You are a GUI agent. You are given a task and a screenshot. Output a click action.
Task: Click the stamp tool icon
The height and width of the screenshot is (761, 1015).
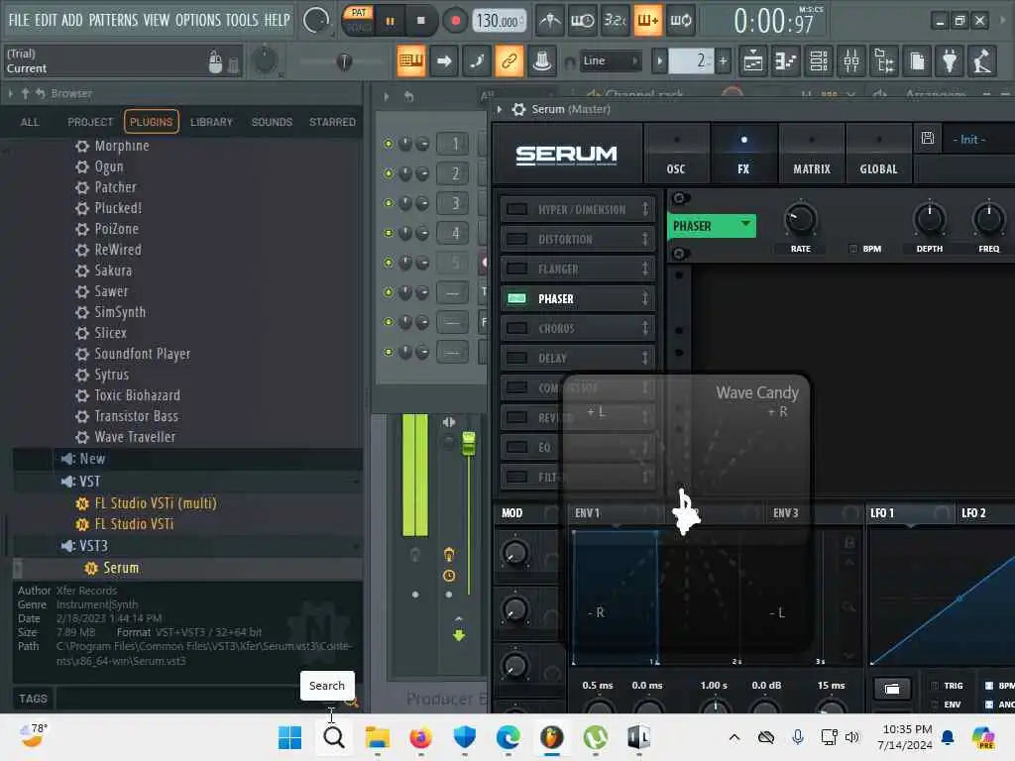point(542,60)
